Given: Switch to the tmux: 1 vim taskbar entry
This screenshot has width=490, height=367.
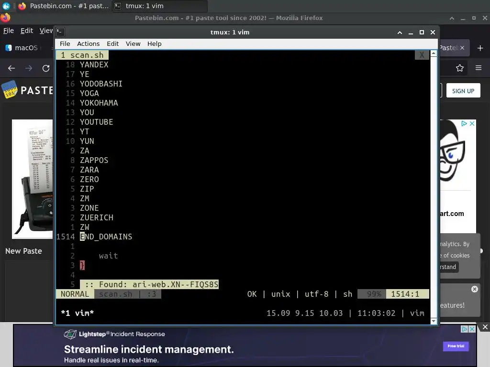Looking at the screenshot, I should (159, 6).
